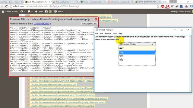Click the camera screenshot extension icon
193x108 pixels.
point(186,6)
